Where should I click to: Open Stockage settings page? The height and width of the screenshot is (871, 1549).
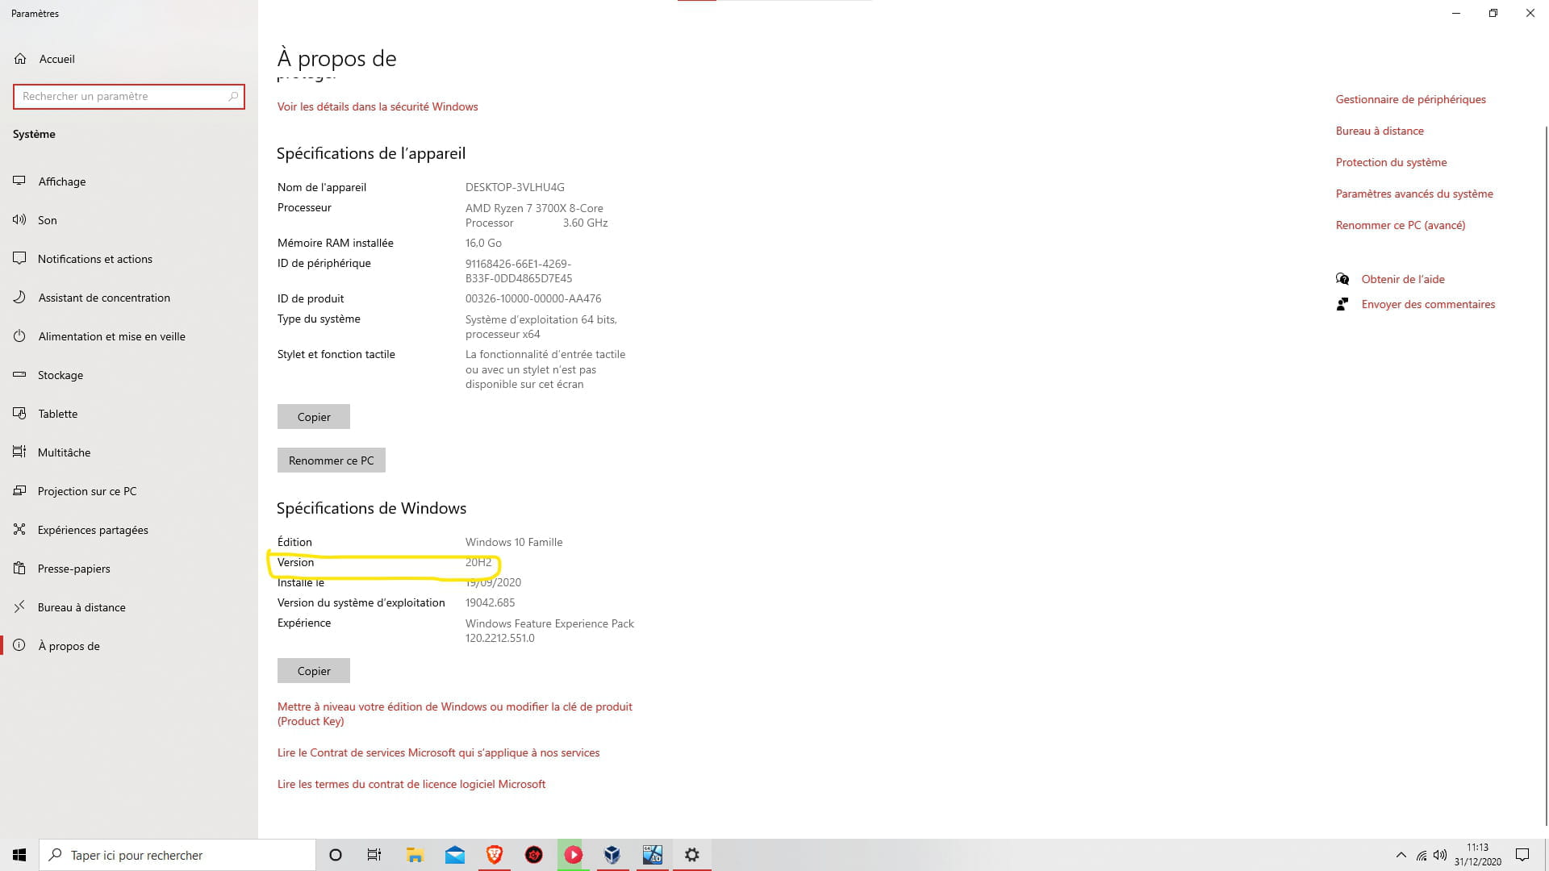(129, 375)
